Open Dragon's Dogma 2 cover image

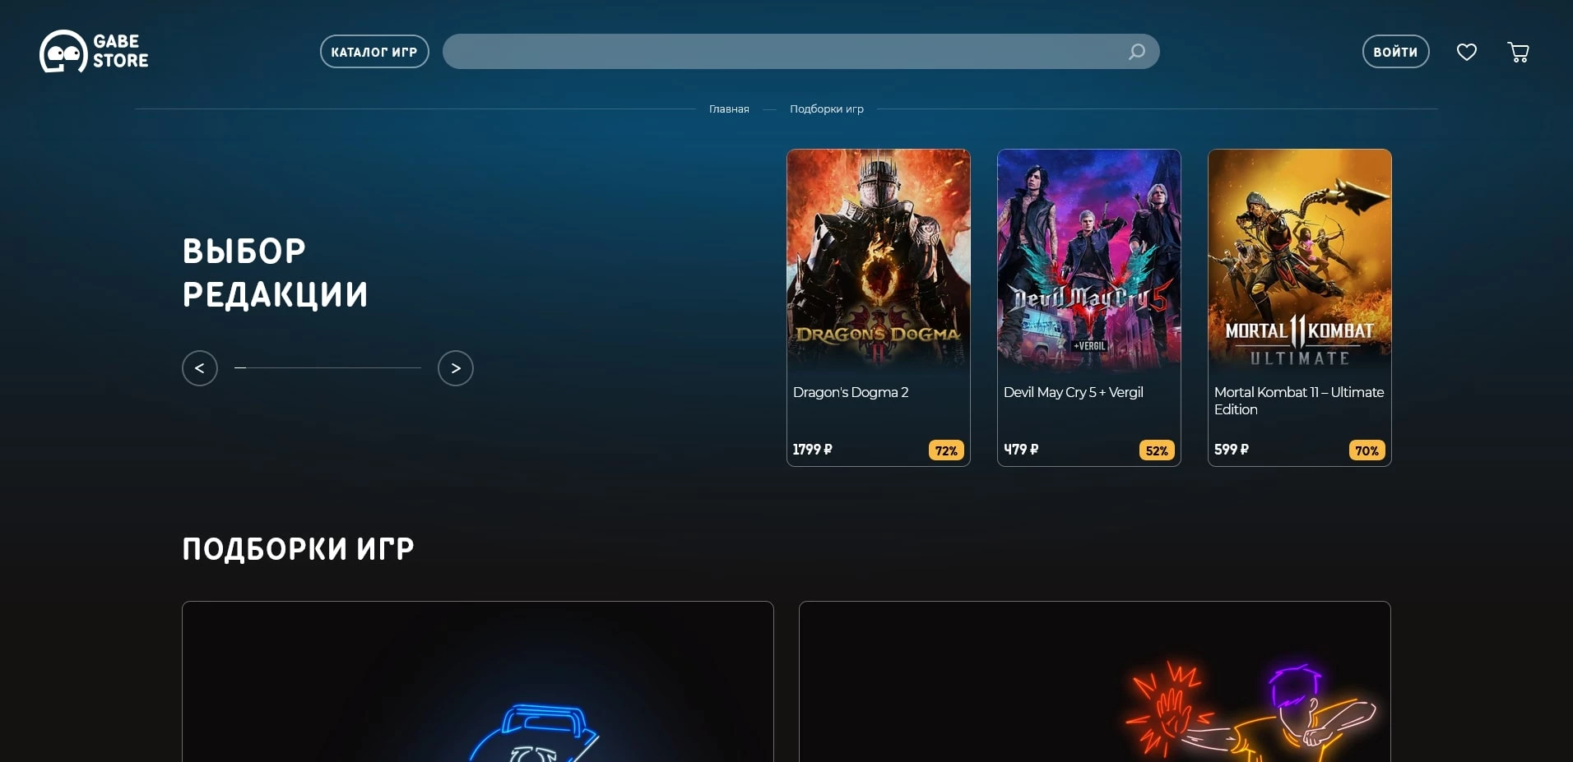(878, 259)
